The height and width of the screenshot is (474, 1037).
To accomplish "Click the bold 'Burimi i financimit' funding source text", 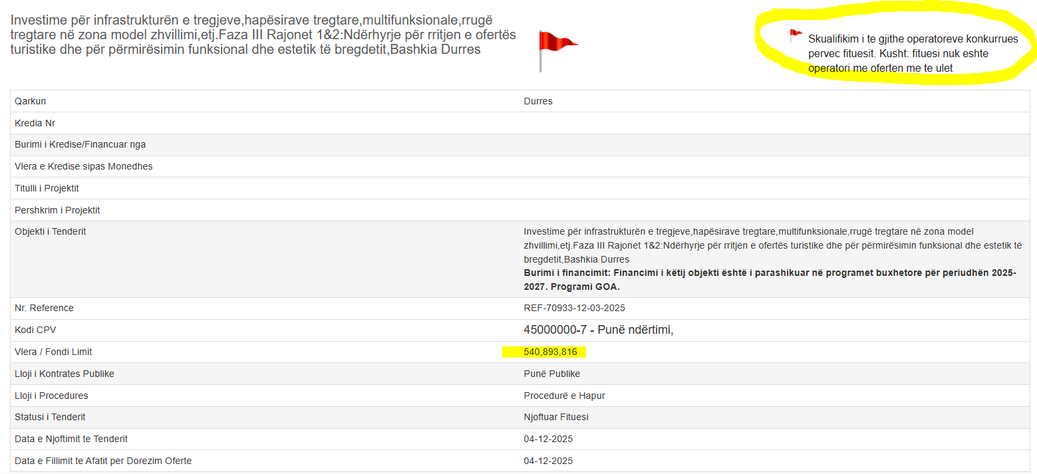I will tap(770, 280).
